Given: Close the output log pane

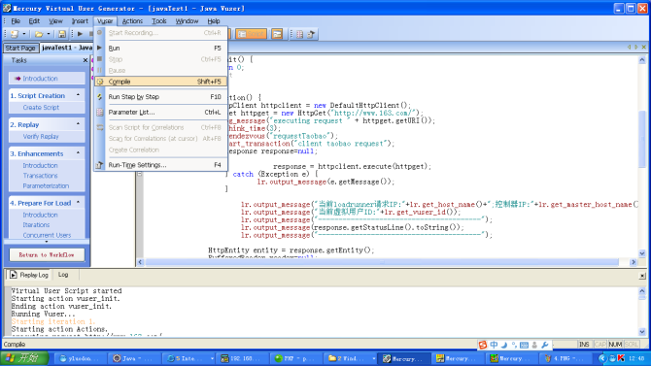Looking at the screenshot, I should (642, 276).
